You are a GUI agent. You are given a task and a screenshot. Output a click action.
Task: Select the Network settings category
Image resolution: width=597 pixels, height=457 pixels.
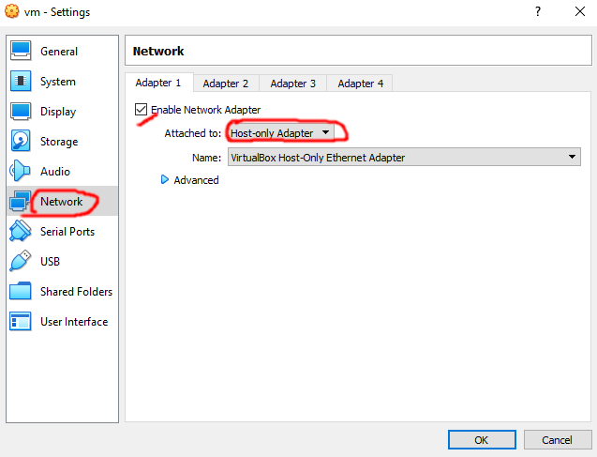[63, 201]
